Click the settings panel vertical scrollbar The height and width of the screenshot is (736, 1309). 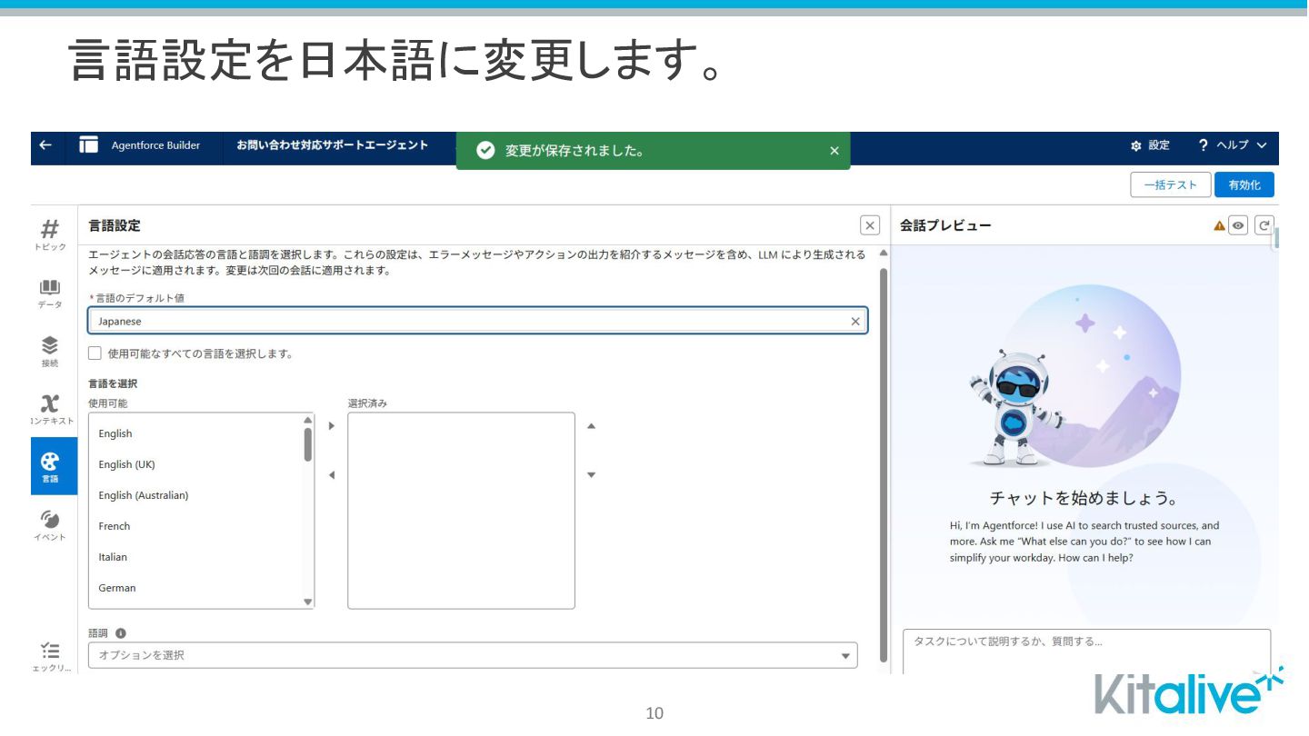pyautogui.click(x=884, y=463)
